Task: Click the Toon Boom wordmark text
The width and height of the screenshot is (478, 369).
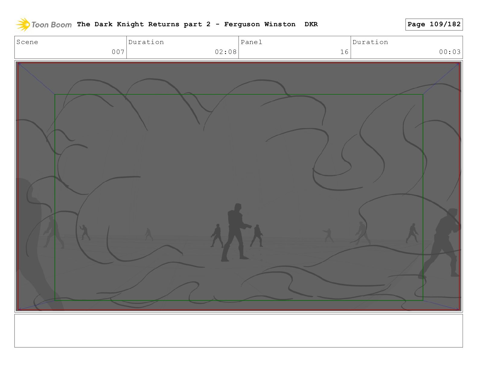Action: [52, 25]
